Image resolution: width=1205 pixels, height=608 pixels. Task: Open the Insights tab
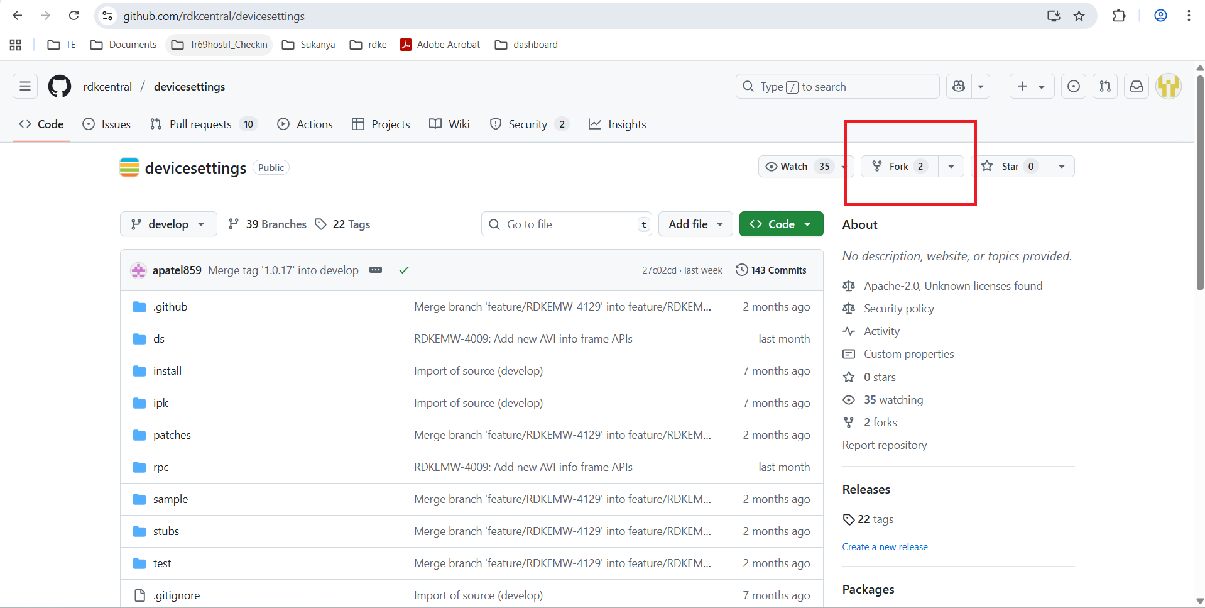pos(617,124)
